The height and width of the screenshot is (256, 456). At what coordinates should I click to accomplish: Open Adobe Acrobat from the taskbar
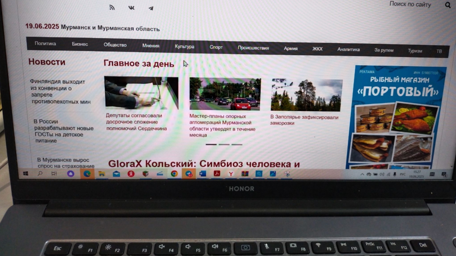217,174
